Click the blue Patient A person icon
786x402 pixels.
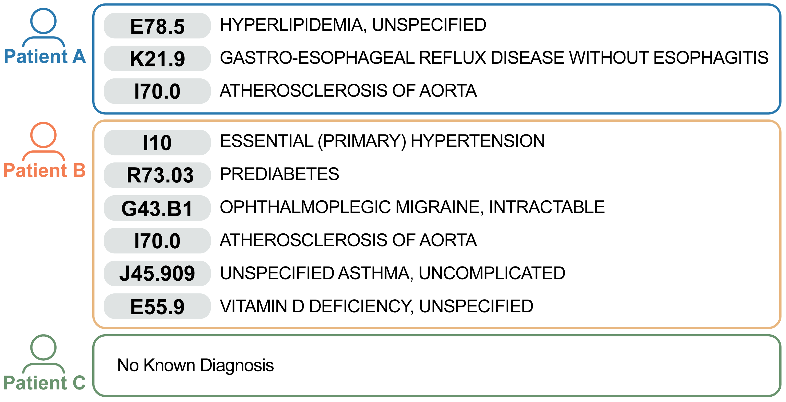click(x=43, y=27)
